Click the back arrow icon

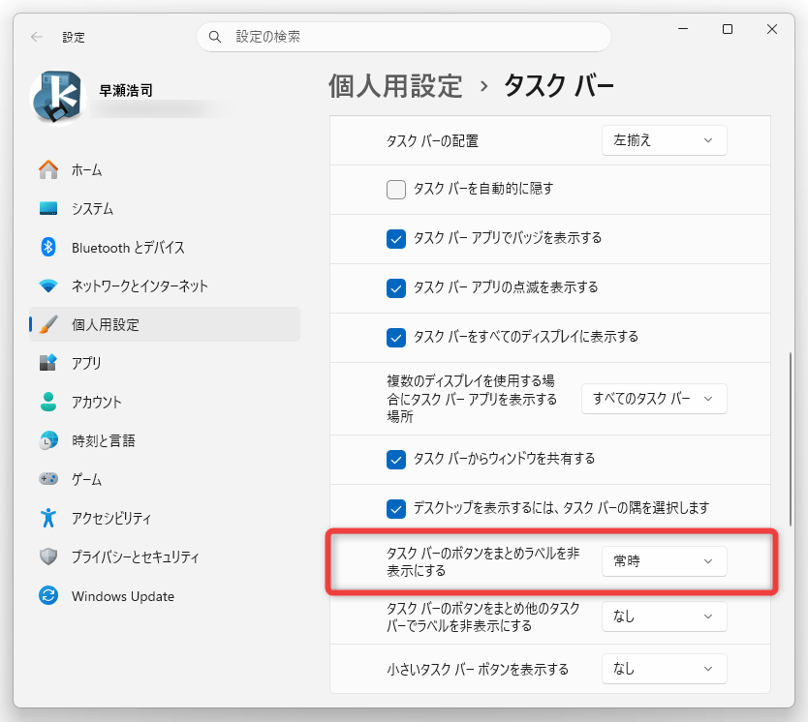pyautogui.click(x=36, y=37)
